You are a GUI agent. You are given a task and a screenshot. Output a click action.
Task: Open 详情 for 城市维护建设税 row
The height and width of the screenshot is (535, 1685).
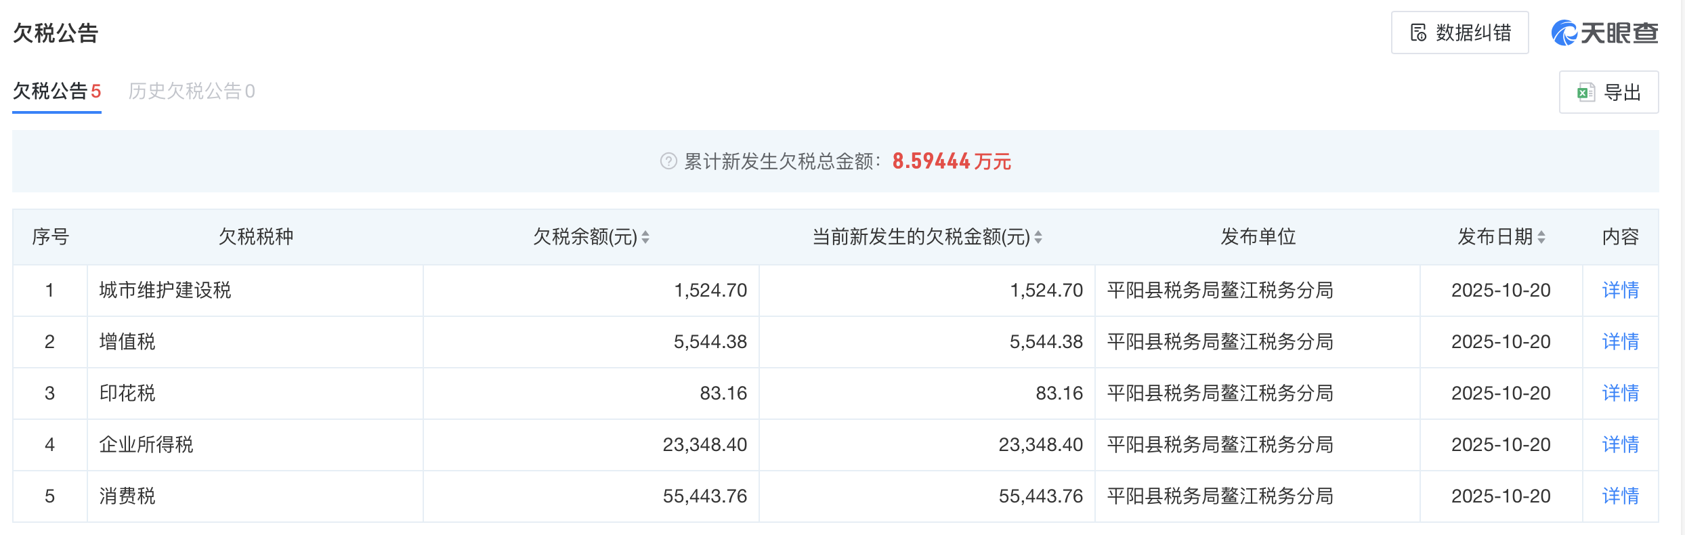pyautogui.click(x=1620, y=291)
